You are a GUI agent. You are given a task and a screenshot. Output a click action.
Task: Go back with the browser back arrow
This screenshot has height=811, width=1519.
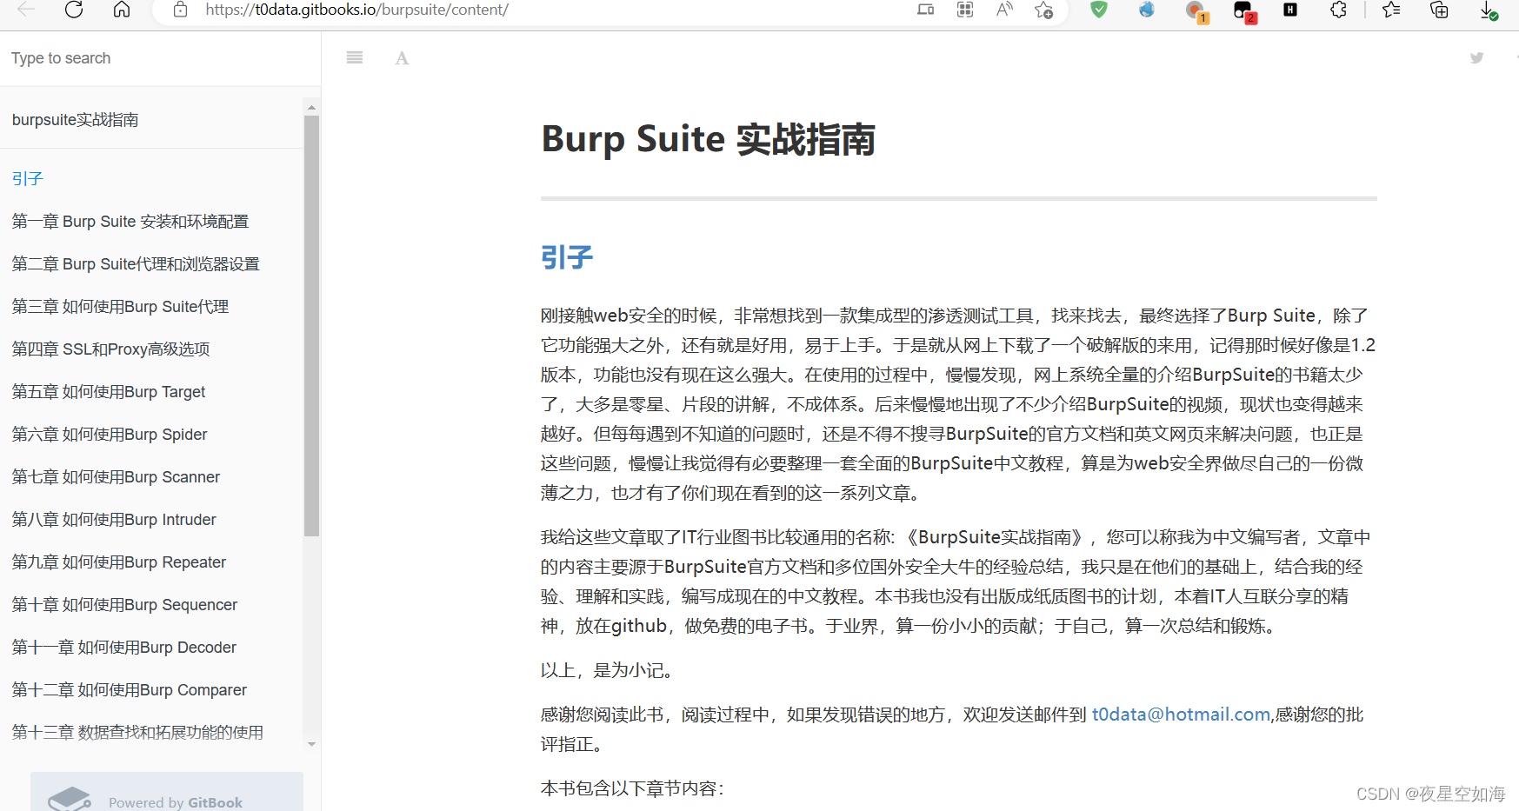pos(26,10)
